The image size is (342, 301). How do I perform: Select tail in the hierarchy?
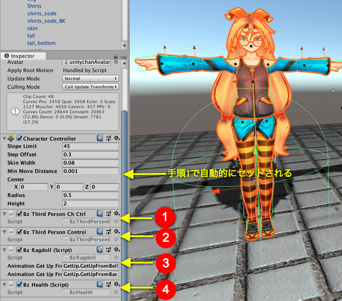[31, 36]
